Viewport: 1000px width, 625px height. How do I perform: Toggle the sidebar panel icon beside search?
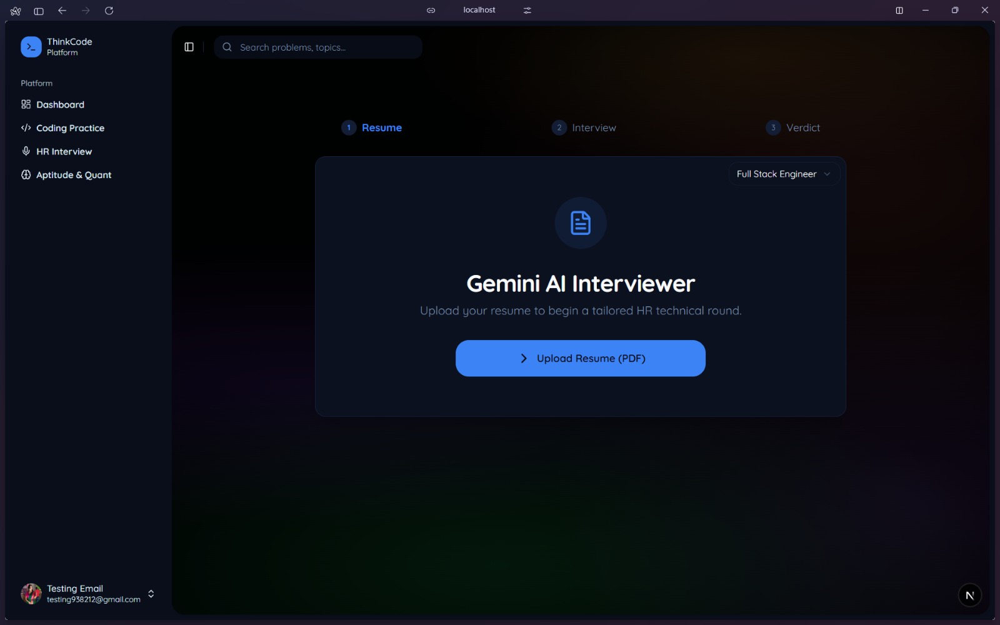(x=189, y=47)
